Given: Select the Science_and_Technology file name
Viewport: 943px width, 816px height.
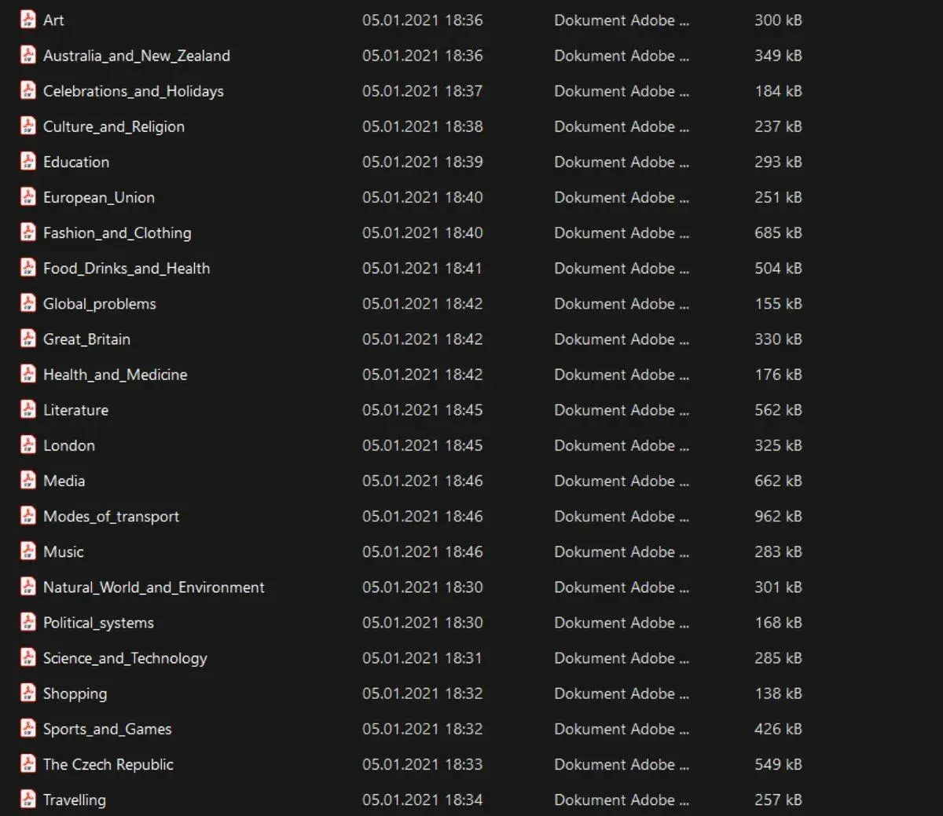Looking at the screenshot, I should point(125,658).
